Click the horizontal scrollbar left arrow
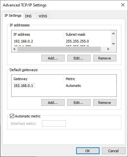 (x=15, y=49)
